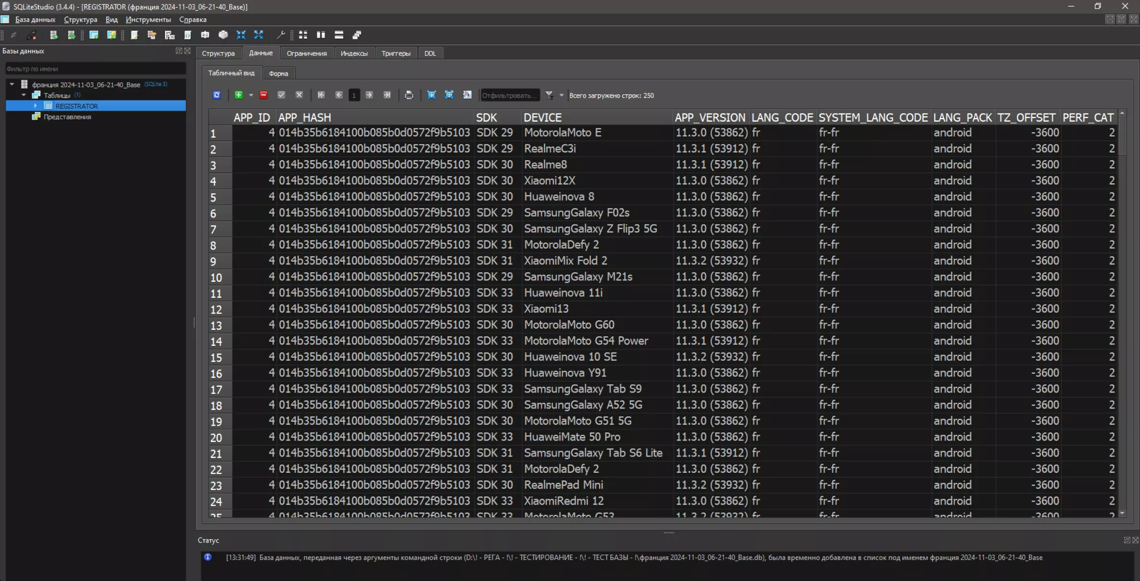Click the Фильтр по имени input field
1140x581 pixels.
pos(95,69)
